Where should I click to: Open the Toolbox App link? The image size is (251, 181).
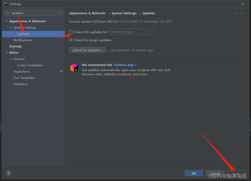tap(123, 65)
